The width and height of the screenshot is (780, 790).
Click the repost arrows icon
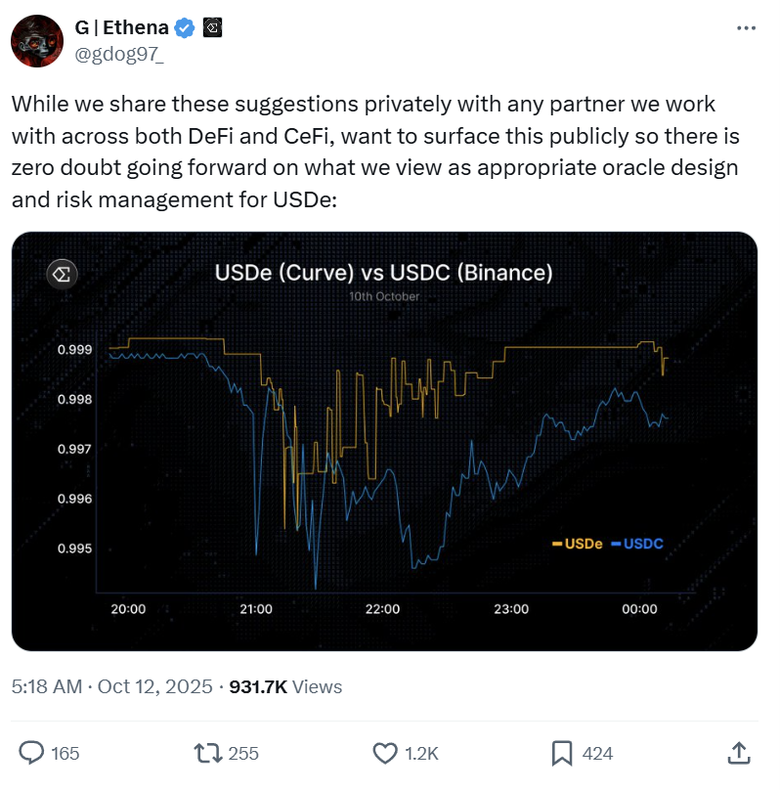[x=207, y=752]
